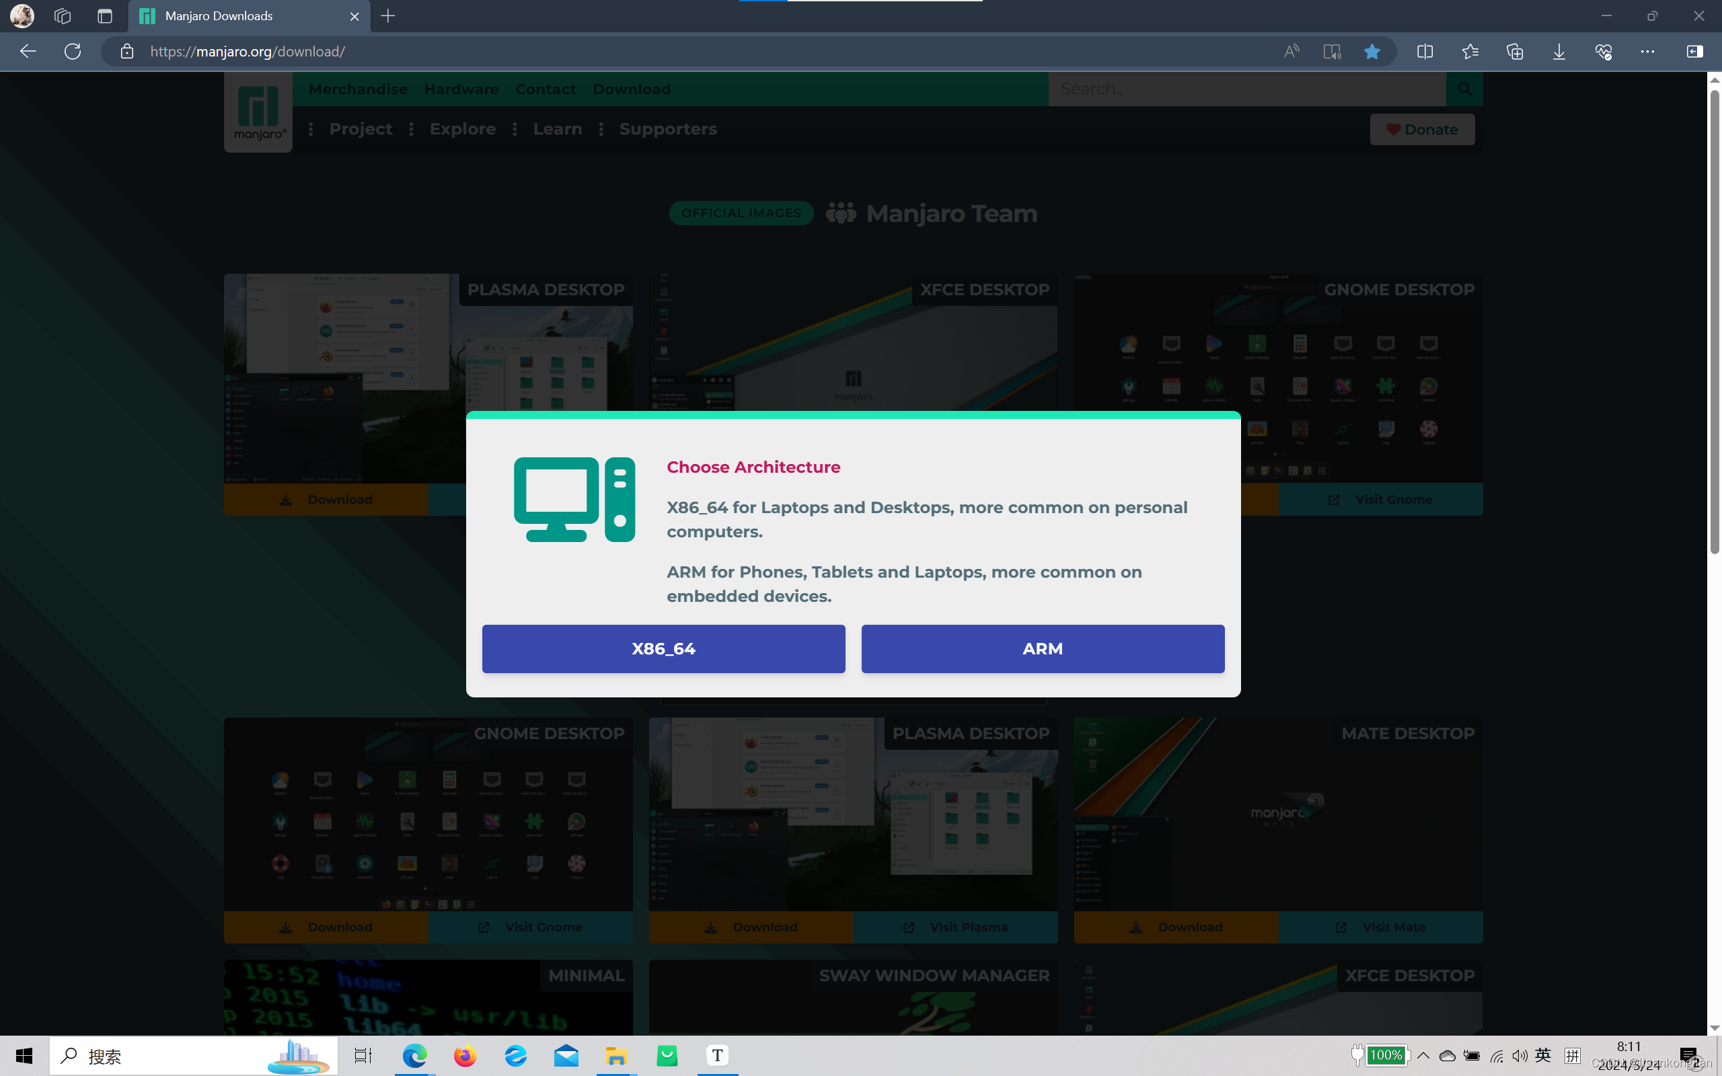This screenshot has height=1076, width=1722.
Task: Choose the X86_64 architecture button
Action: point(663,648)
